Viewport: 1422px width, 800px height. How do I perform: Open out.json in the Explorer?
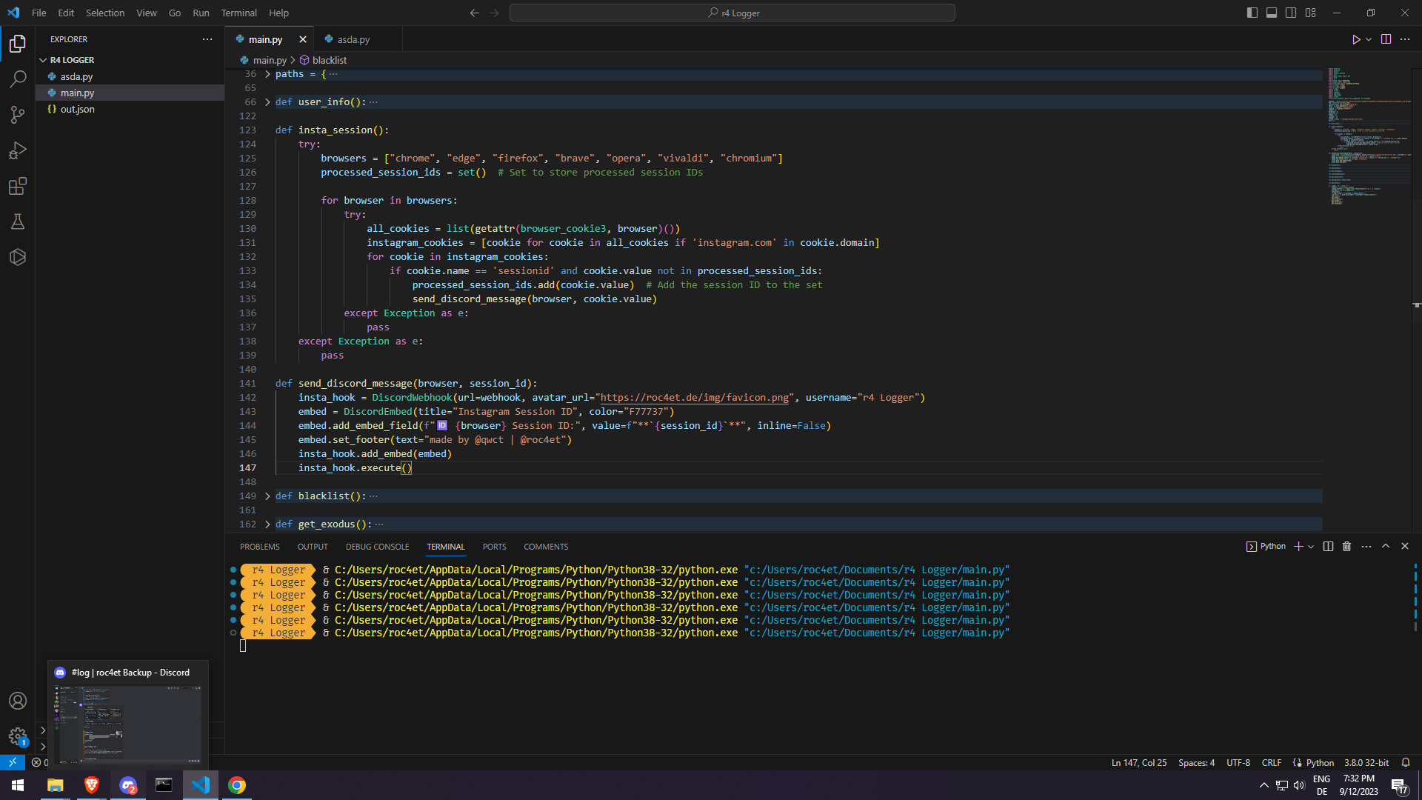tap(77, 109)
